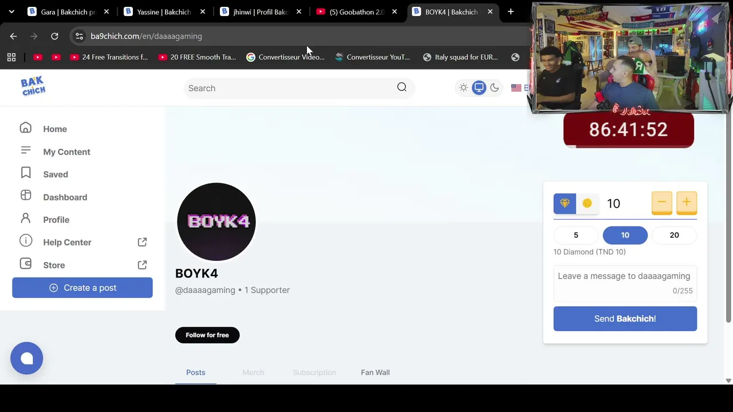The image size is (733, 412).
Task: Click the page vertical scrollbar
Action: point(728,217)
